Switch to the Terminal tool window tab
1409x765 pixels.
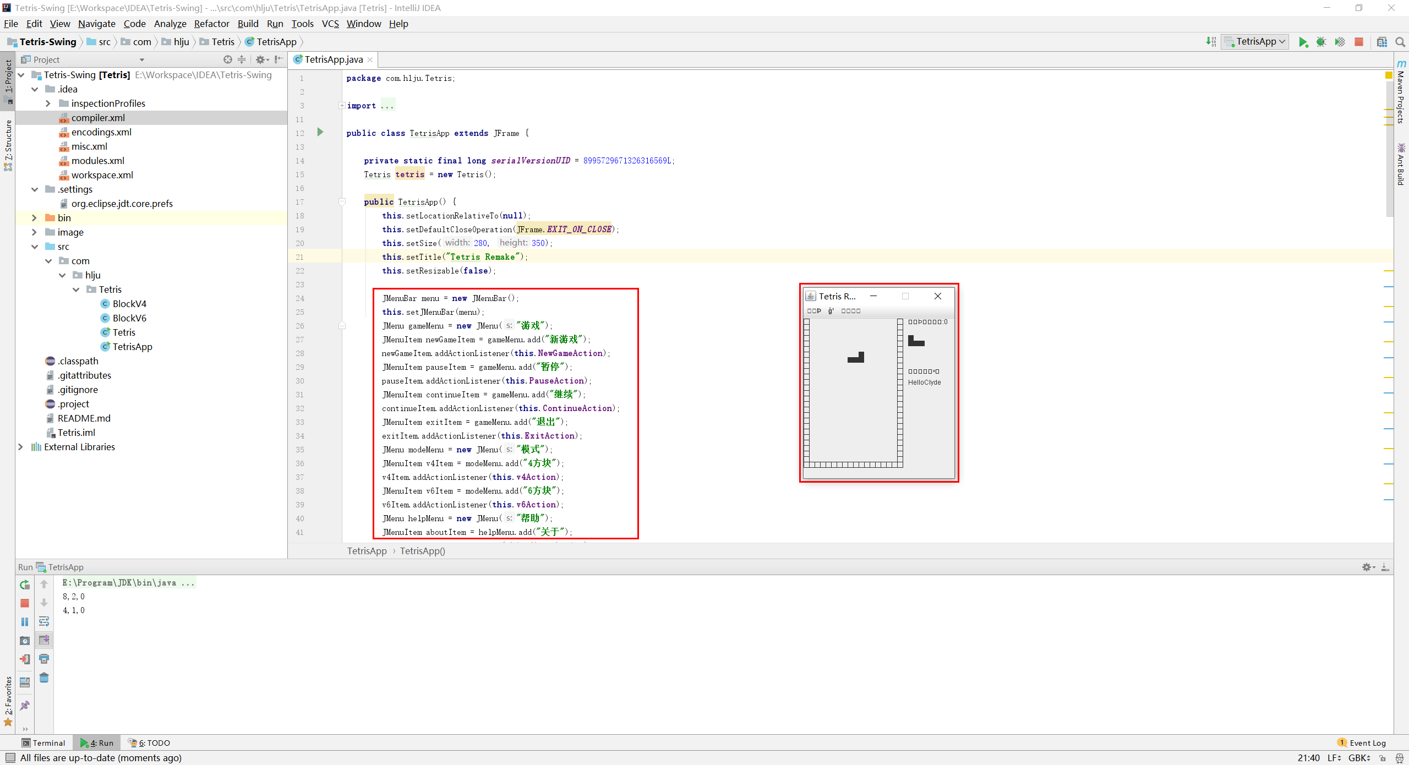click(43, 742)
